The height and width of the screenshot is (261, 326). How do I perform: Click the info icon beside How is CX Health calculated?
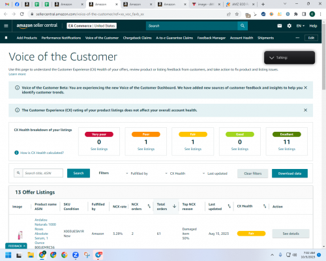16,153
